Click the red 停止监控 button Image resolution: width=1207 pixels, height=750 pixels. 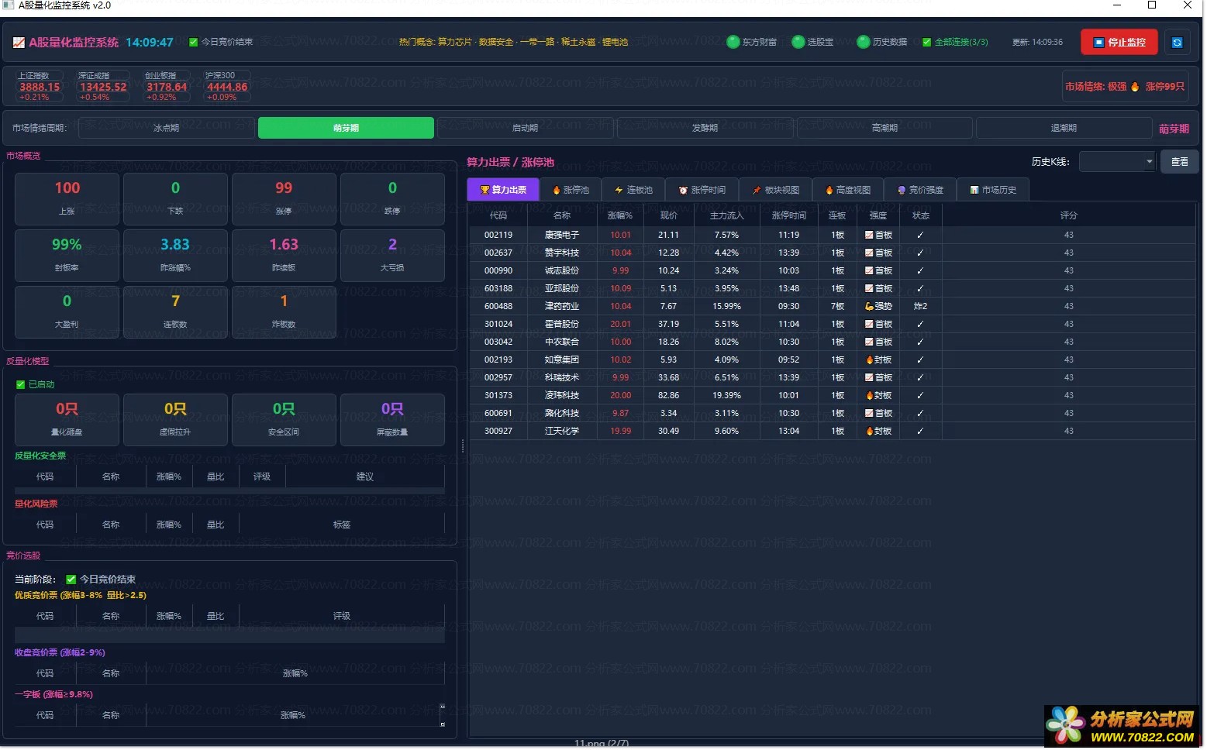(1119, 43)
